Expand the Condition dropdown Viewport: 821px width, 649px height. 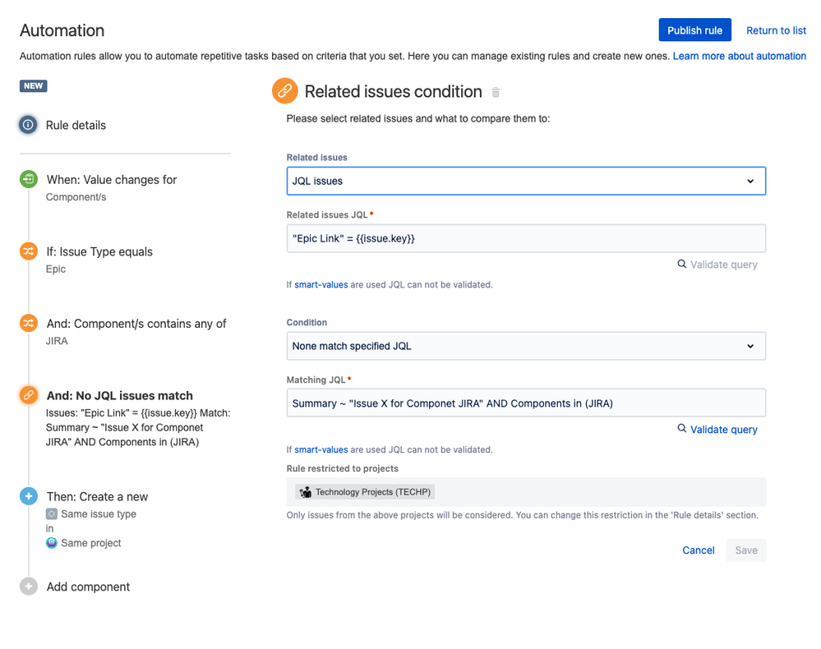tap(526, 346)
